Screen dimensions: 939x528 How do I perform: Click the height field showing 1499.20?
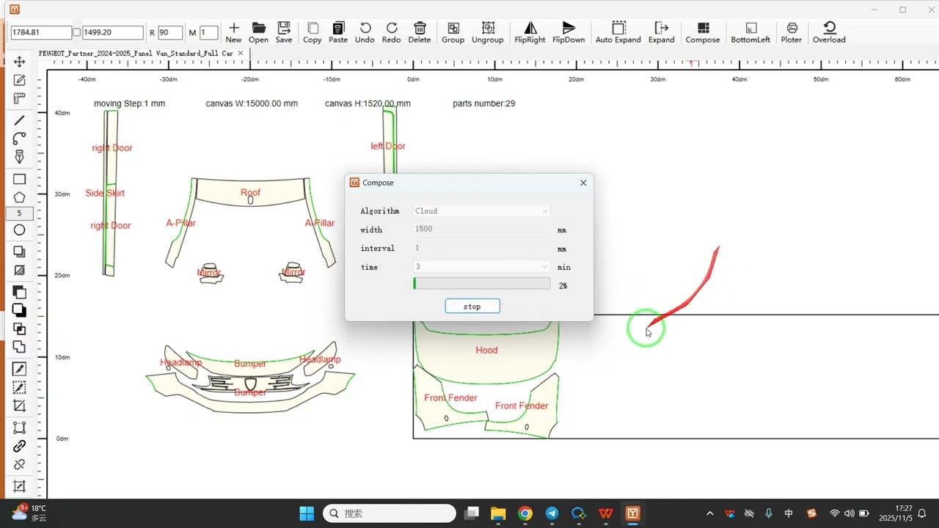(112, 33)
